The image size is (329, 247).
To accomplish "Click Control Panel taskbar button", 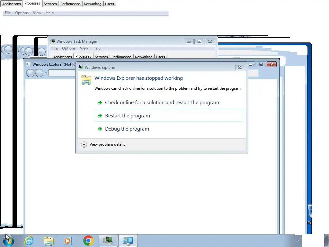I will [128, 241].
